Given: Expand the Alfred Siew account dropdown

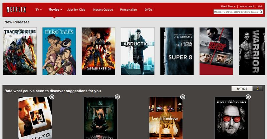Looking at the screenshot, I should click(x=228, y=6).
